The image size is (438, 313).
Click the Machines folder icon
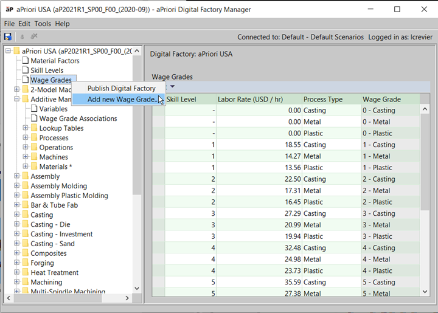click(x=34, y=157)
